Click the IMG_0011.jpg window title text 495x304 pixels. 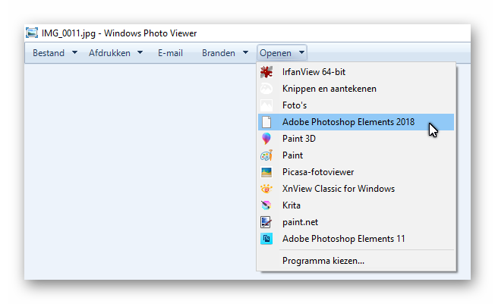coord(119,33)
